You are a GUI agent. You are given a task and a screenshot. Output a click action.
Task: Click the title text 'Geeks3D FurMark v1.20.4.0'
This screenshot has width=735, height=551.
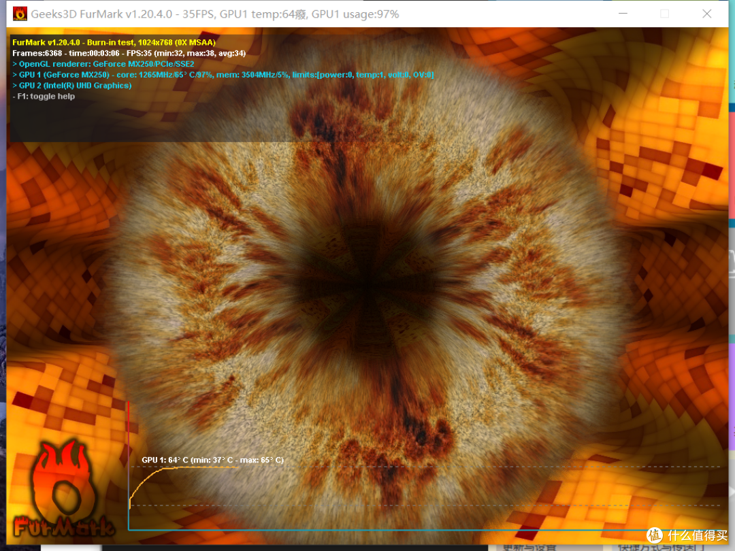pyautogui.click(x=101, y=14)
